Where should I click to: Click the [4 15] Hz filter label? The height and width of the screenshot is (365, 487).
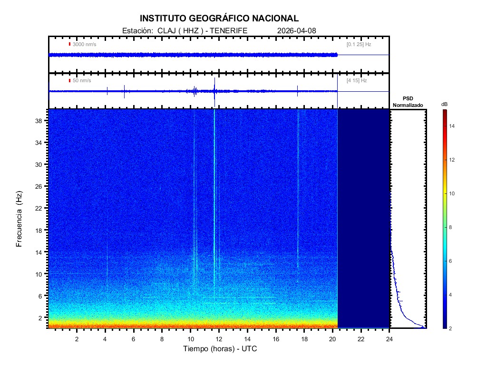pyautogui.click(x=357, y=81)
